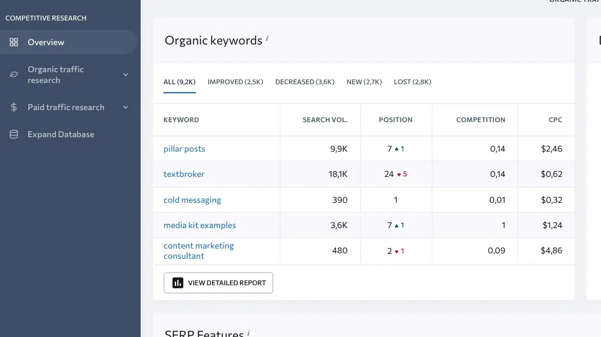Screen dimensions: 601x337
Task: Click position 1 in cold messaging row
Action: 395,200
